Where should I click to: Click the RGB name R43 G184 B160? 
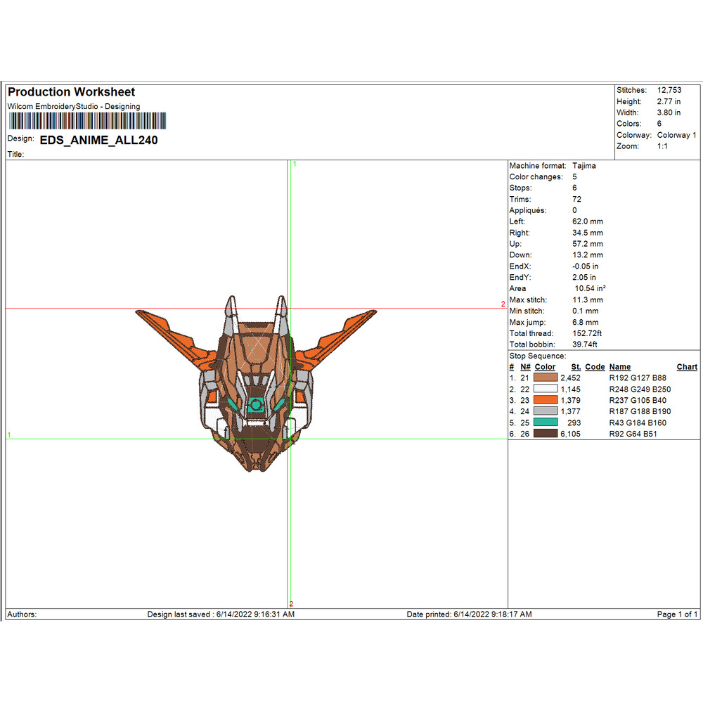[638, 423]
